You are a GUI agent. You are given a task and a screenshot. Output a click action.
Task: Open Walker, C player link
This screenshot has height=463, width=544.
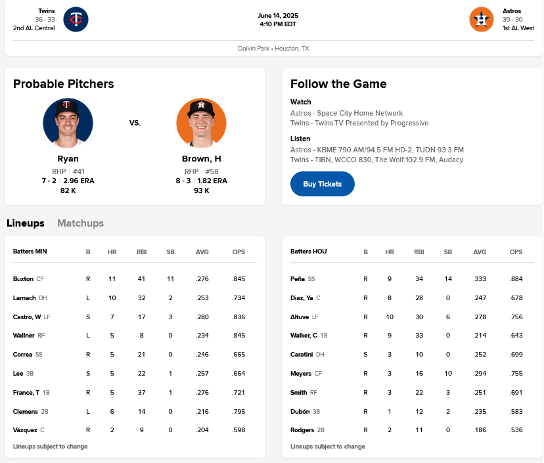pyautogui.click(x=304, y=336)
